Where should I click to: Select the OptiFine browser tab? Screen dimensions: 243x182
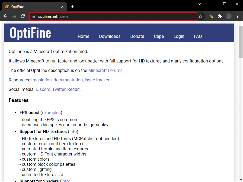[34, 7]
